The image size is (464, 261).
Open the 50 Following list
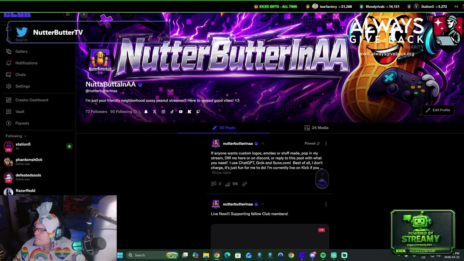point(121,112)
